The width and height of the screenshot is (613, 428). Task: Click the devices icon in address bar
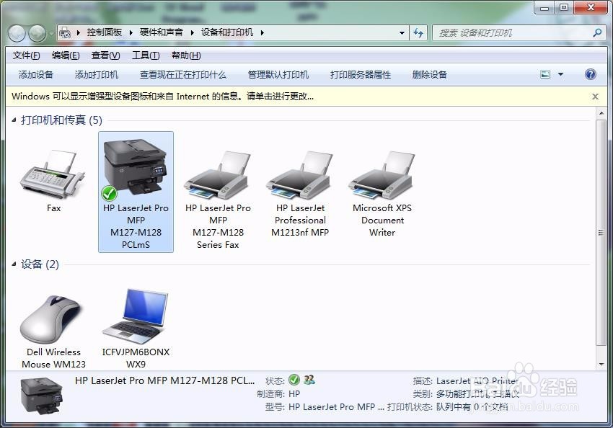(x=66, y=33)
